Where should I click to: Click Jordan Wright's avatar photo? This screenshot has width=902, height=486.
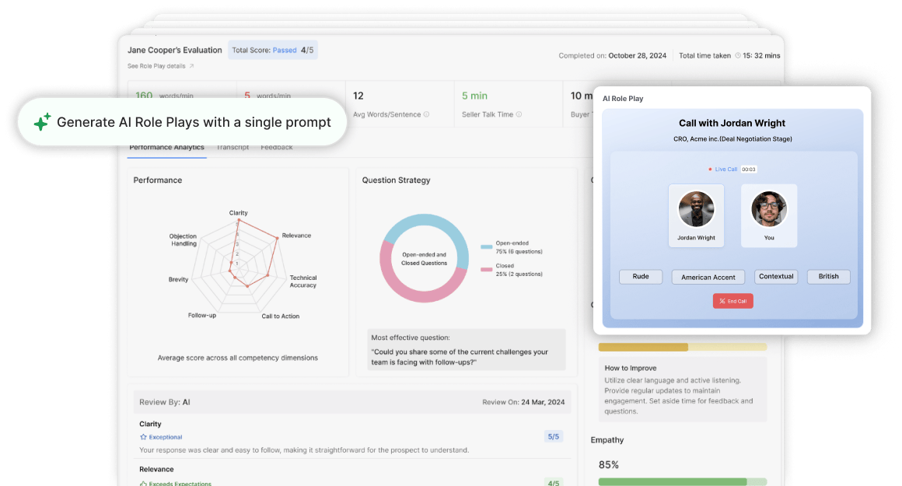[x=696, y=208]
